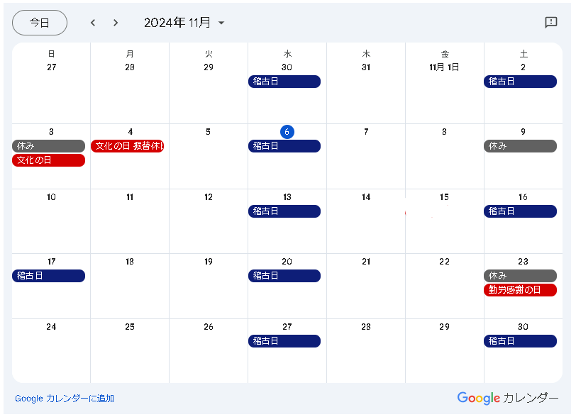Open 休み event on November 23
Image resolution: width=576 pixels, height=417 pixels.
(x=520, y=276)
